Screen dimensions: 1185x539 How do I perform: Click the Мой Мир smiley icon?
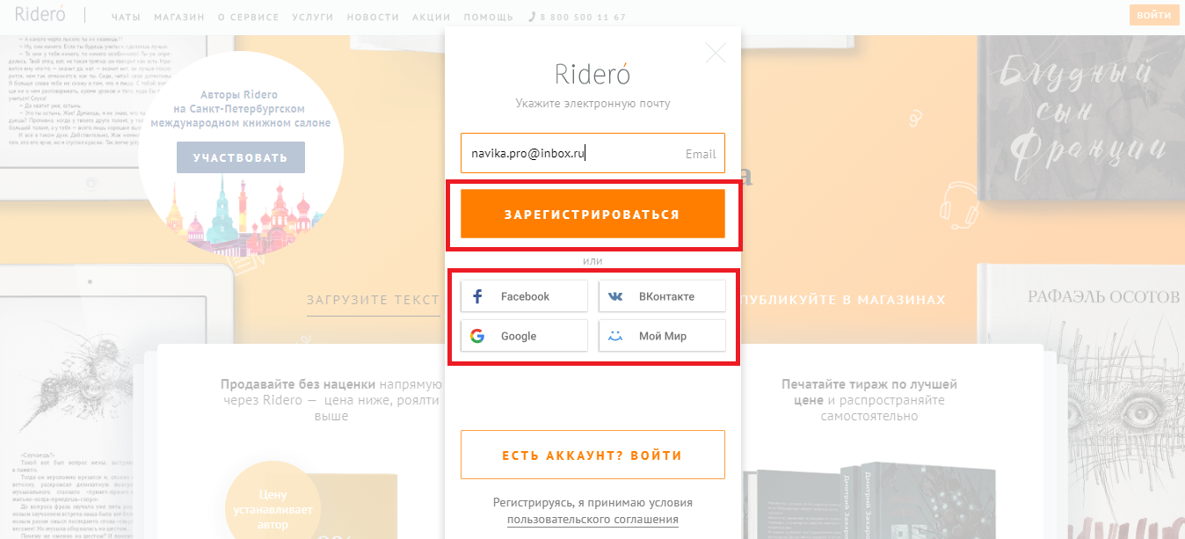[615, 336]
